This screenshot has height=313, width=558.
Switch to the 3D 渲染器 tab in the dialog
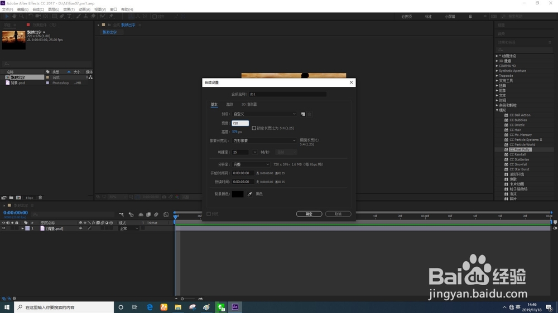pos(249,105)
